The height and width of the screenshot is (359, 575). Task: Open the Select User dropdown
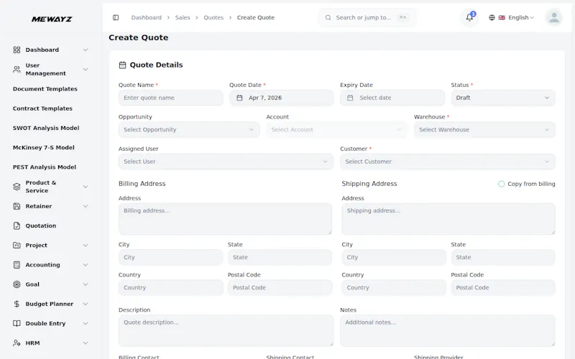226,162
